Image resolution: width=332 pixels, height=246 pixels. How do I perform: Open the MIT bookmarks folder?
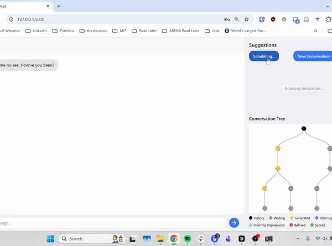coord(119,30)
